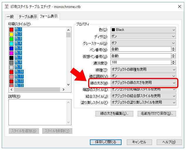Viewport: 186px width, 150px height.
Task: Select plot style 色 8
Action: (x=18, y=62)
